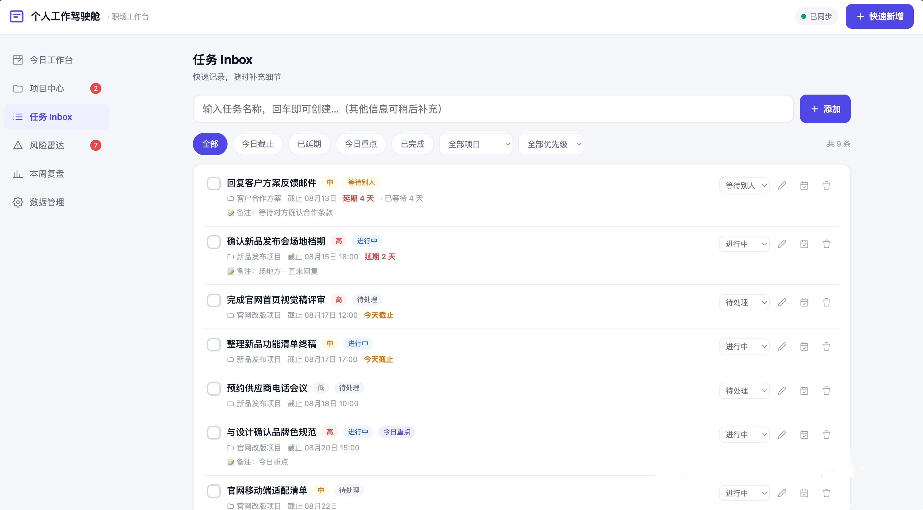The height and width of the screenshot is (510, 923).
Task: Change 等待别人 status dropdown on first task
Action: click(744, 185)
